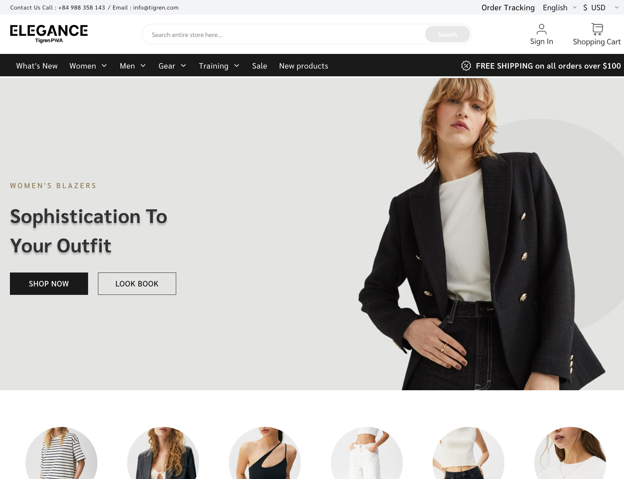Viewport: 624px width, 479px height.
Task: Expand the Men menu chevron
Action: coord(143,66)
